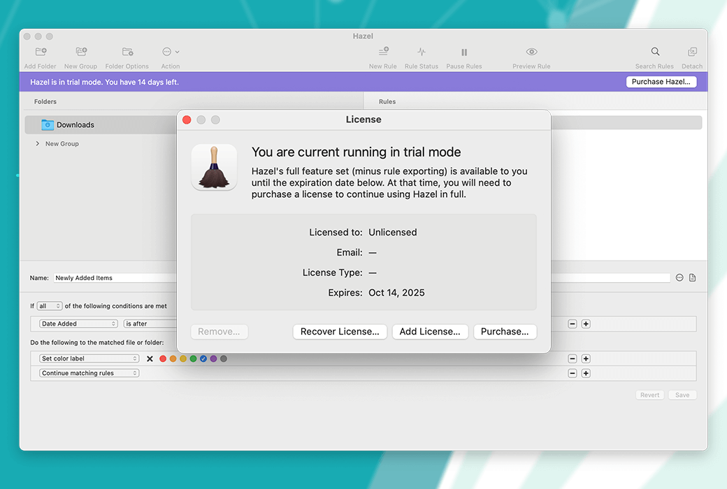The image size is (727, 489).
Task: Open the Rule Status icon
Action: click(422, 52)
